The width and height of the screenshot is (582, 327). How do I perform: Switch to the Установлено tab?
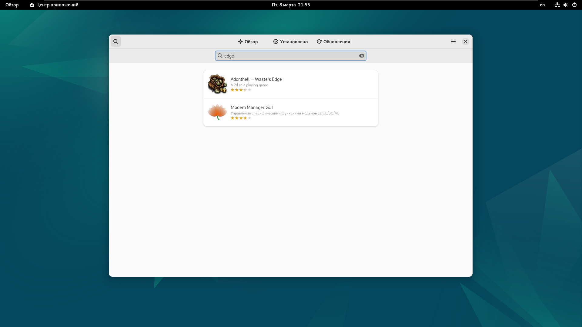pyautogui.click(x=290, y=41)
